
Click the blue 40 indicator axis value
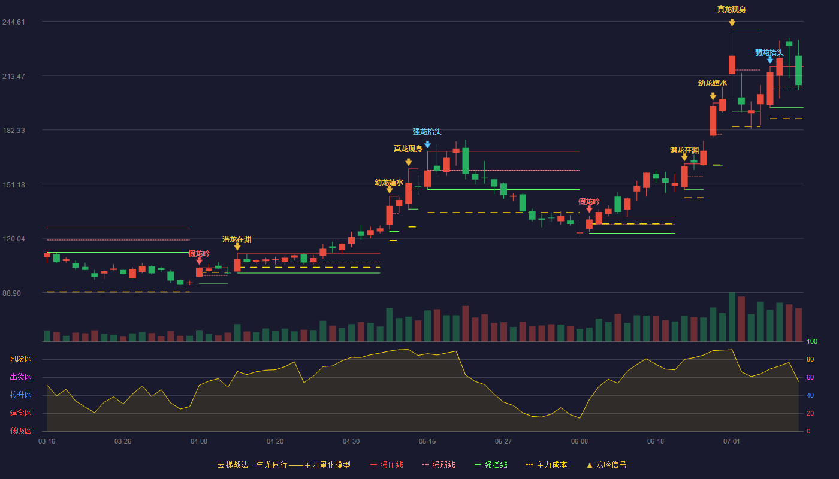tap(810, 395)
